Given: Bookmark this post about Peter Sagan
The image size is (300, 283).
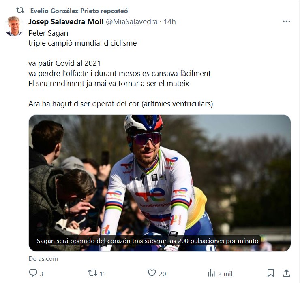Looking at the screenshot, I should [271, 273].
